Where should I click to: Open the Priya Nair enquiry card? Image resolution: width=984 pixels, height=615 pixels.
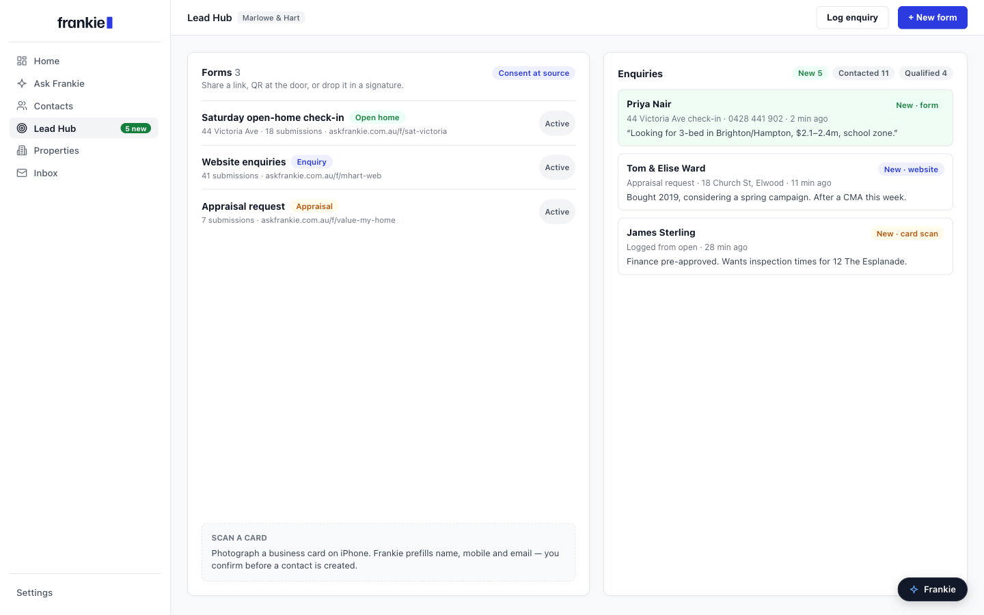[785, 118]
